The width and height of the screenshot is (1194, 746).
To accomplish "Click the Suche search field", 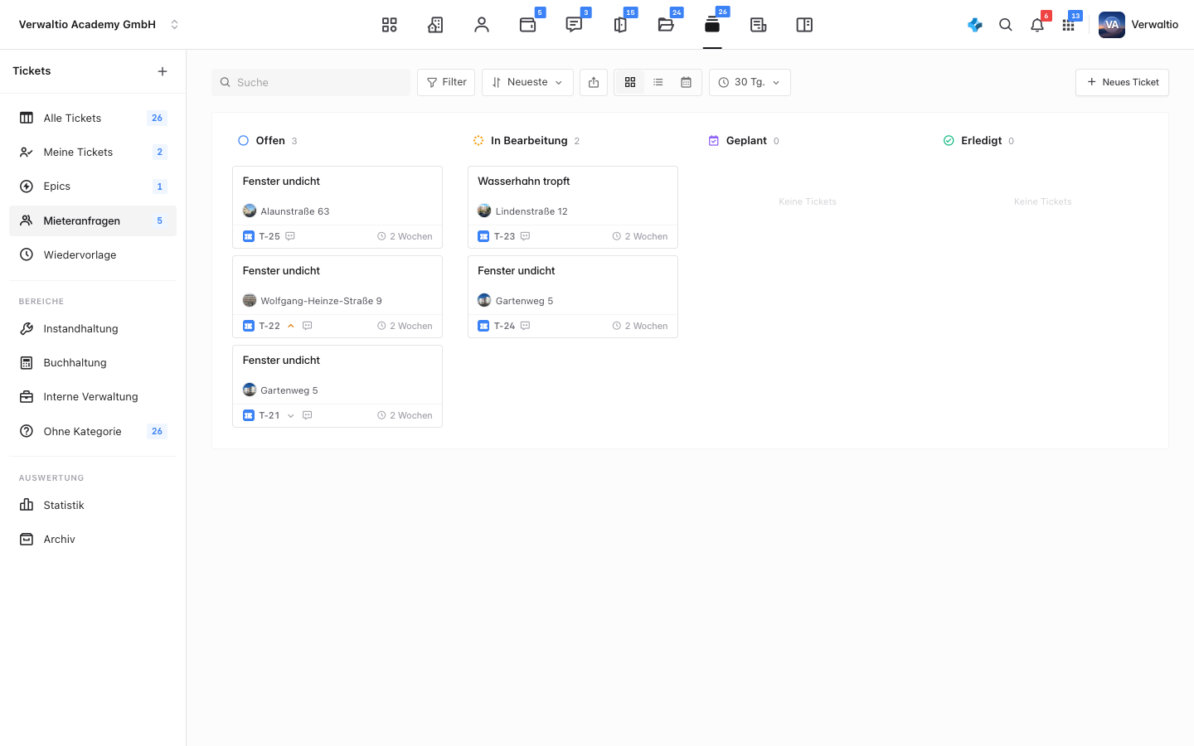I will [x=311, y=82].
